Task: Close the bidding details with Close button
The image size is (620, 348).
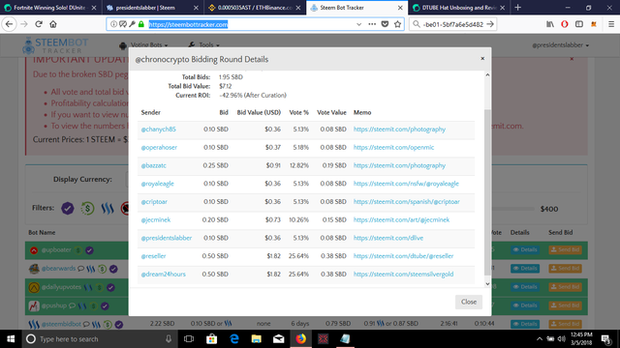Action: click(x=469, y=302)
